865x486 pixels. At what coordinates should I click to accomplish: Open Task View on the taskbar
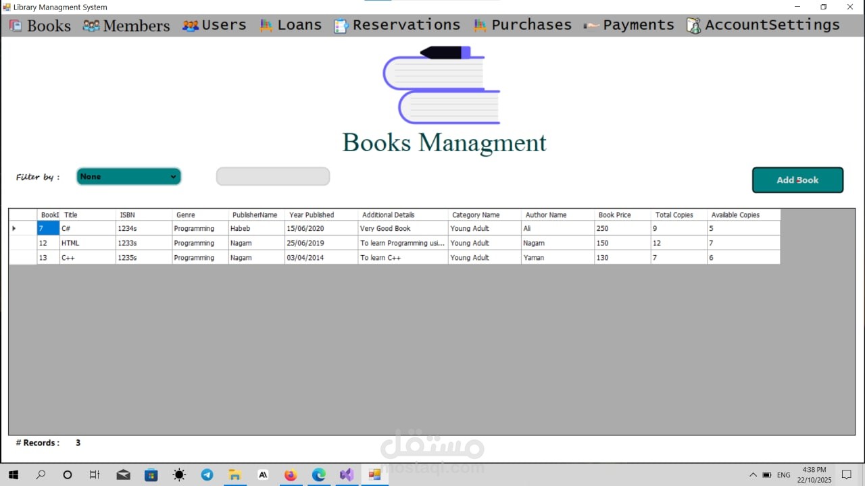pos(95,475)
